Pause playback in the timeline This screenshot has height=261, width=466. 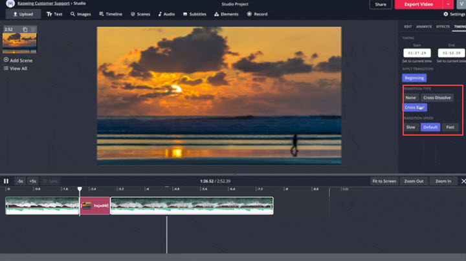click(x=6, y=181)
